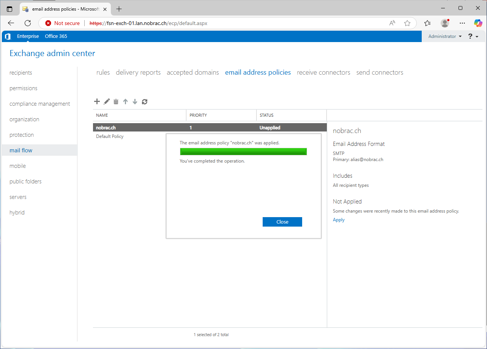The height and width of the screenshot is (349, 487).
Task: Open the Administrator account dropdown
Action: [x=445, y=36]
